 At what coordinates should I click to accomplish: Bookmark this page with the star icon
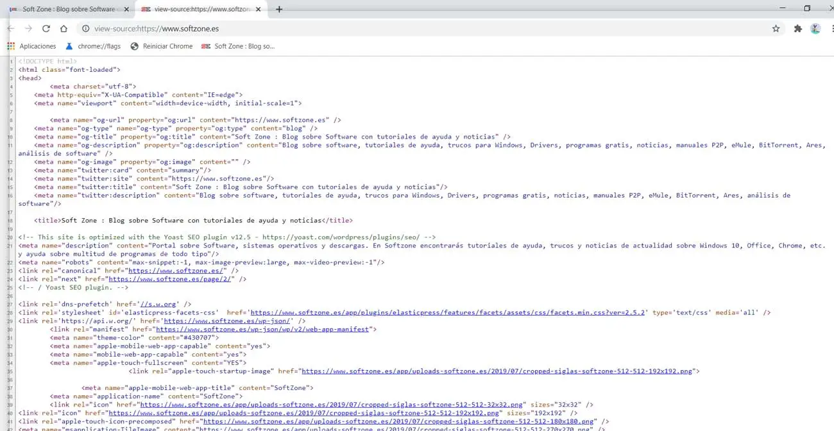pos(776,29)
